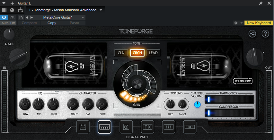The width and height of the screenshot is (274, 140).
Task: Open the EQ faders section icon
Action: 169,127
